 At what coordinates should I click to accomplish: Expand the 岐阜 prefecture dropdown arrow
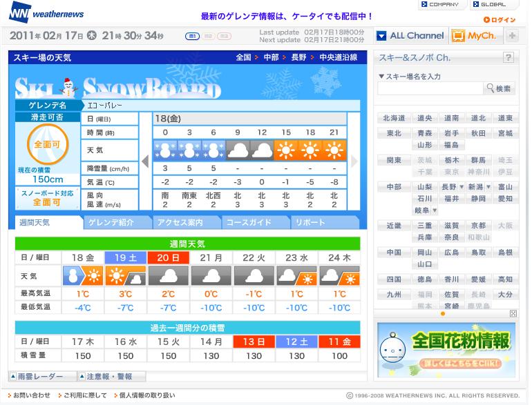(x=435, y=210)
